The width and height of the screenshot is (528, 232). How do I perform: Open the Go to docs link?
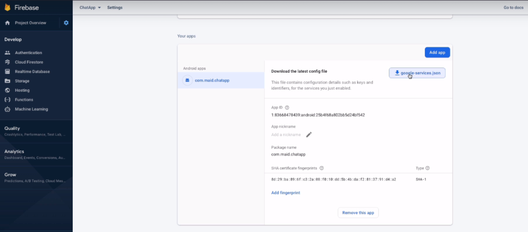point(513,8)
